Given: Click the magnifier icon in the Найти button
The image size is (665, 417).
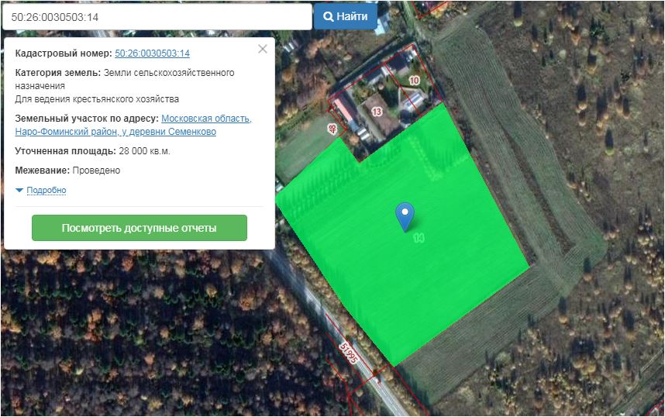Looking at the screenshot, I should coord(329,16).
